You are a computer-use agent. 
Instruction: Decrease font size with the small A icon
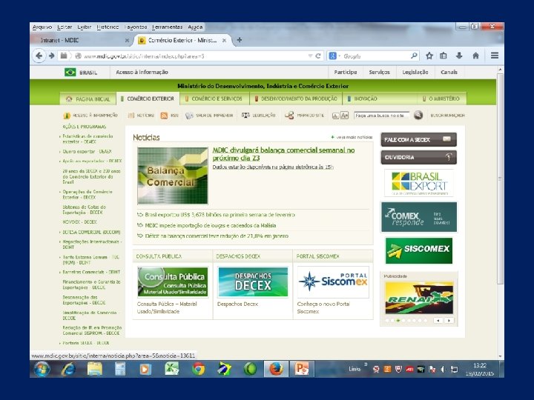click(x=335, y=116)
